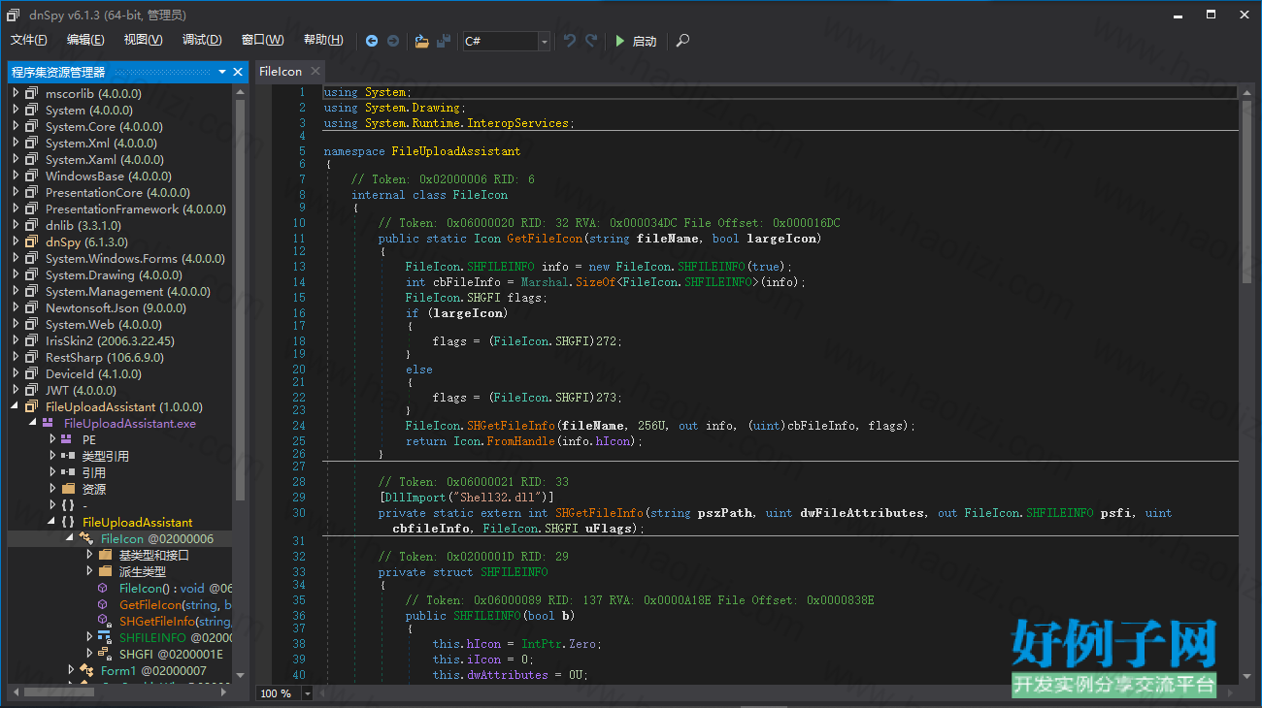The image size is (1262, 708).
Task: Click the FileUploadAssistant.exe module icon
Action: click(x=48, y=423)
